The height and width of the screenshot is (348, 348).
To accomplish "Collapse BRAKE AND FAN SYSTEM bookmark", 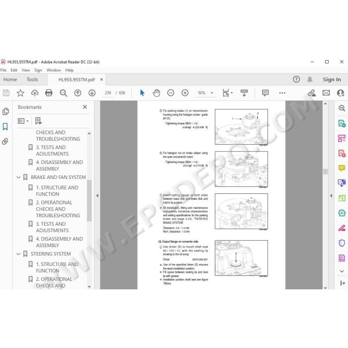I will pos(19,177).
